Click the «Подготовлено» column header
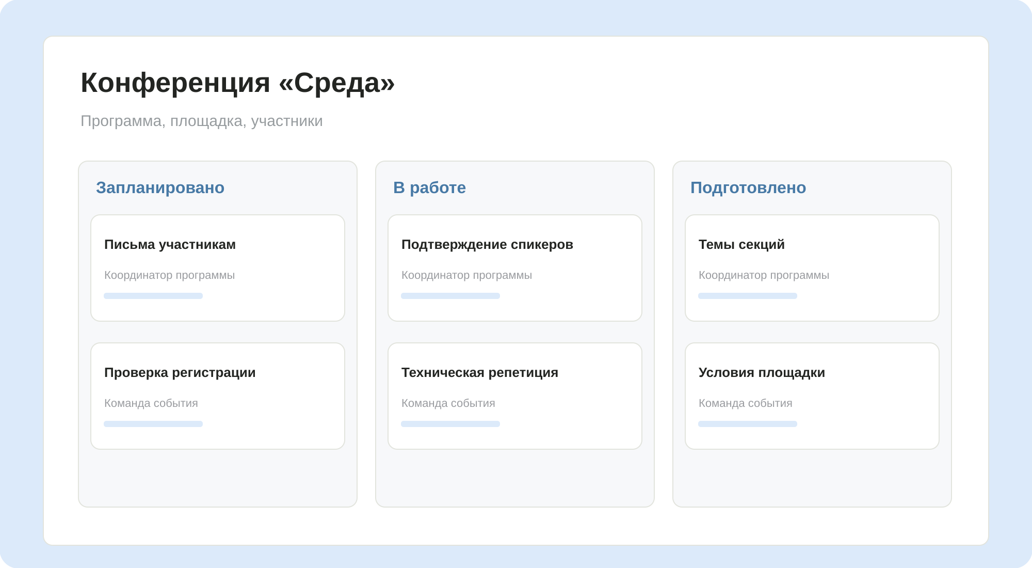This screenshot has height=568, width=1032. pyautogui.click(x=748, y=187)
